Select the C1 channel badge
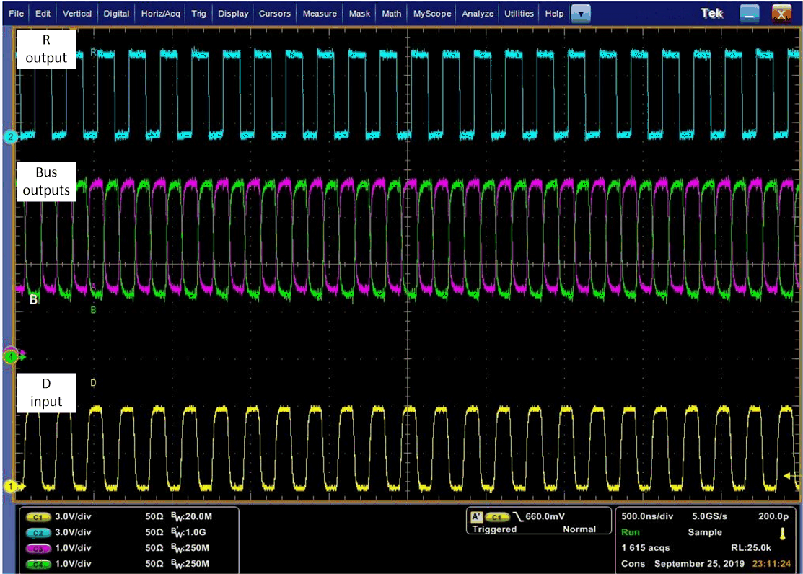 coord(38,516)
